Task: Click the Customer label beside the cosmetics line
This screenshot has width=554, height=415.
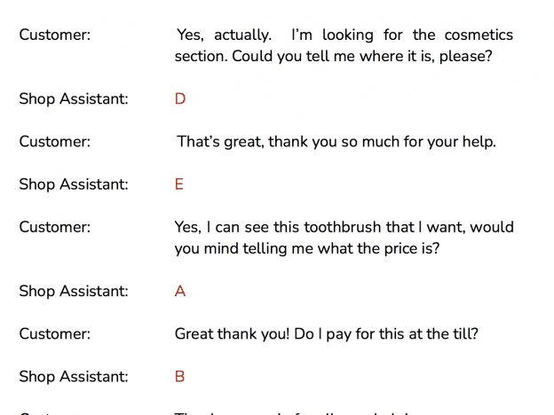Action: [55, 35]
